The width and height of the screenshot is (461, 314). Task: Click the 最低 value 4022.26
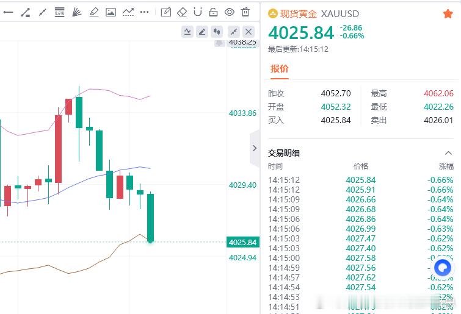tap(438, 107)
